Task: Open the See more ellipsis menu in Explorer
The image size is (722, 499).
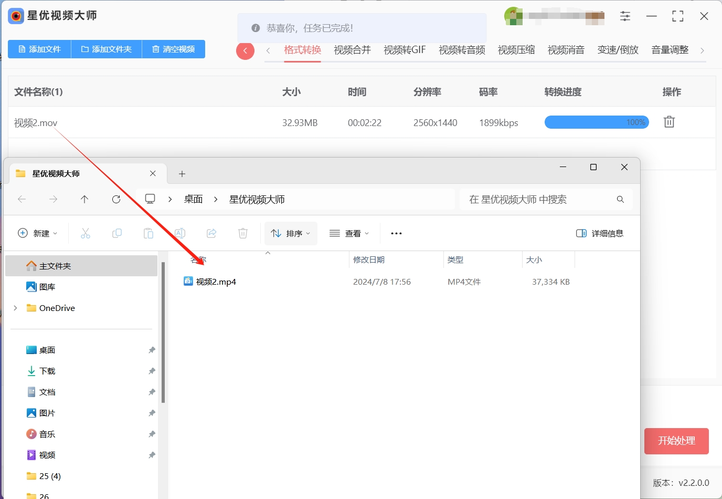Action: pos(396,233)
